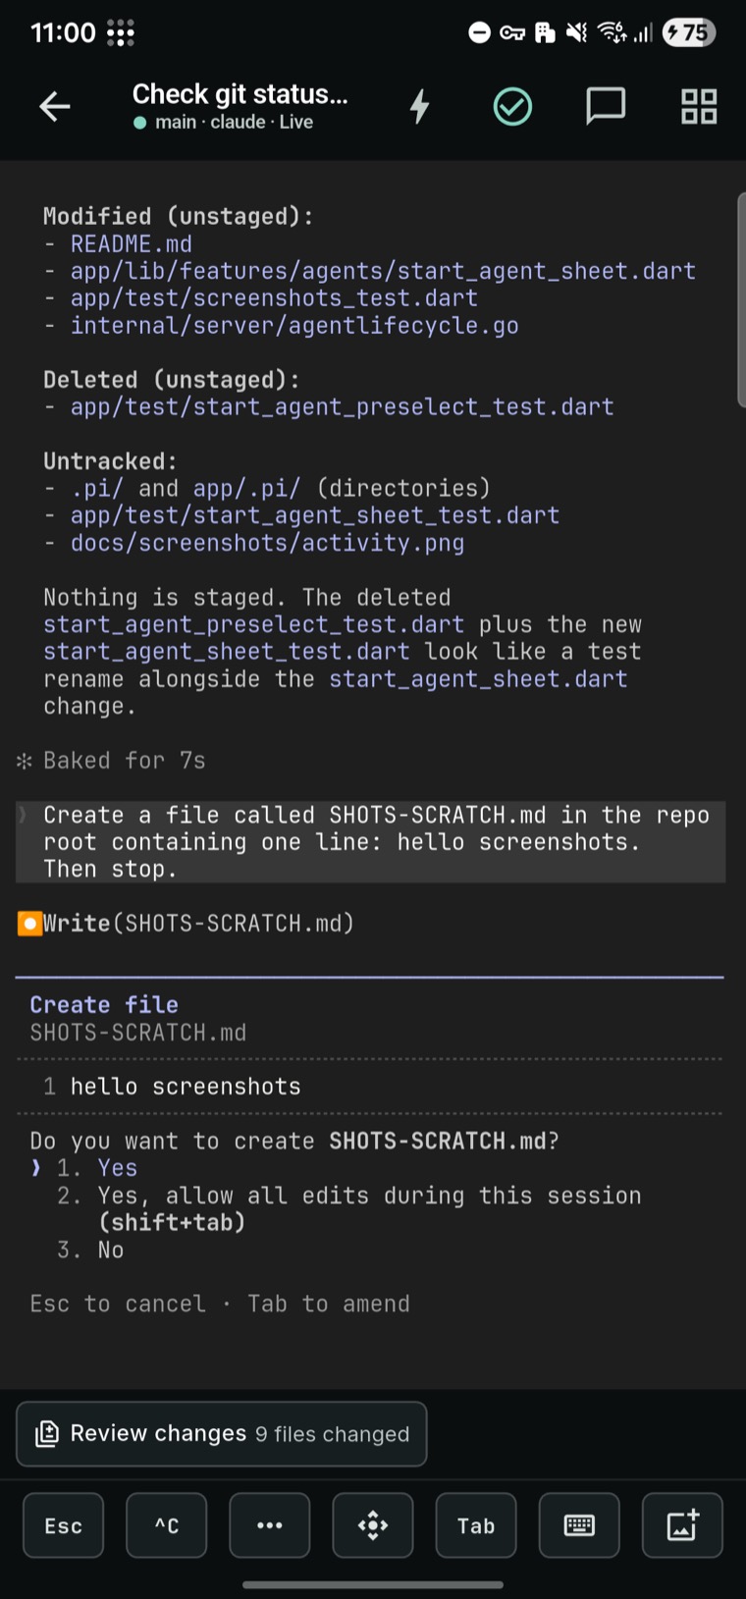Tap the Untracked: heading
Screen dimensions: 746x1599
111,461
